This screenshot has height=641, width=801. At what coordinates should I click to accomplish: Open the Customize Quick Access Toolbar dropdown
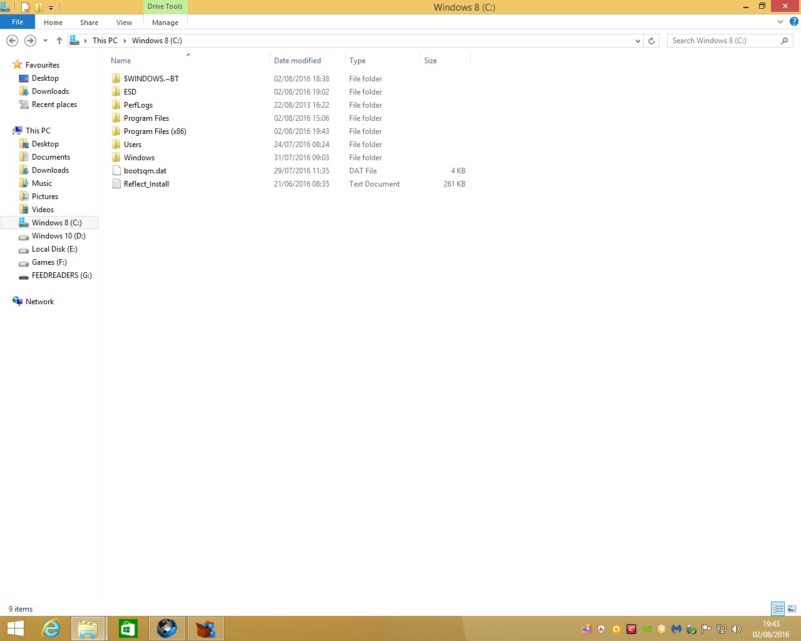coord(51,8)
